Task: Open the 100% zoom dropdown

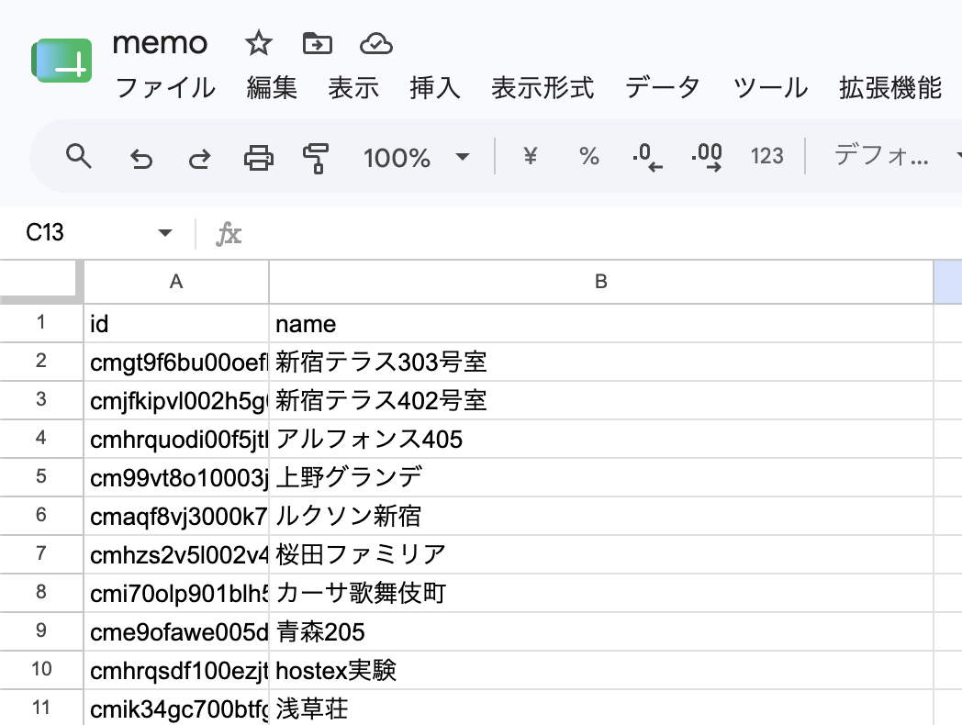Action: (x=417, y=158)
